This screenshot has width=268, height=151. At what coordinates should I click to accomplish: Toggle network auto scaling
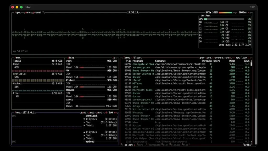[x=92, y=112]
